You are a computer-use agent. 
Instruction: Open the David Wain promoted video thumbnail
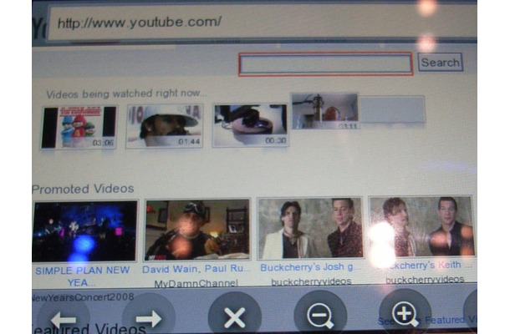click(197, 230)
